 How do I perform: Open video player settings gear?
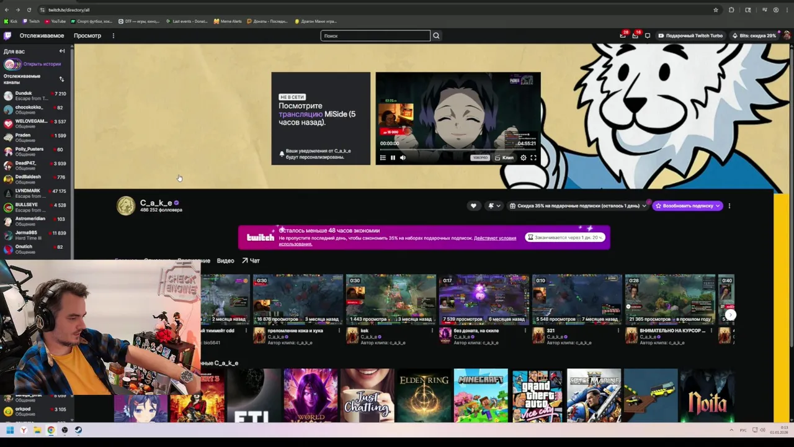pyautogui.click(x=523, y=158)
